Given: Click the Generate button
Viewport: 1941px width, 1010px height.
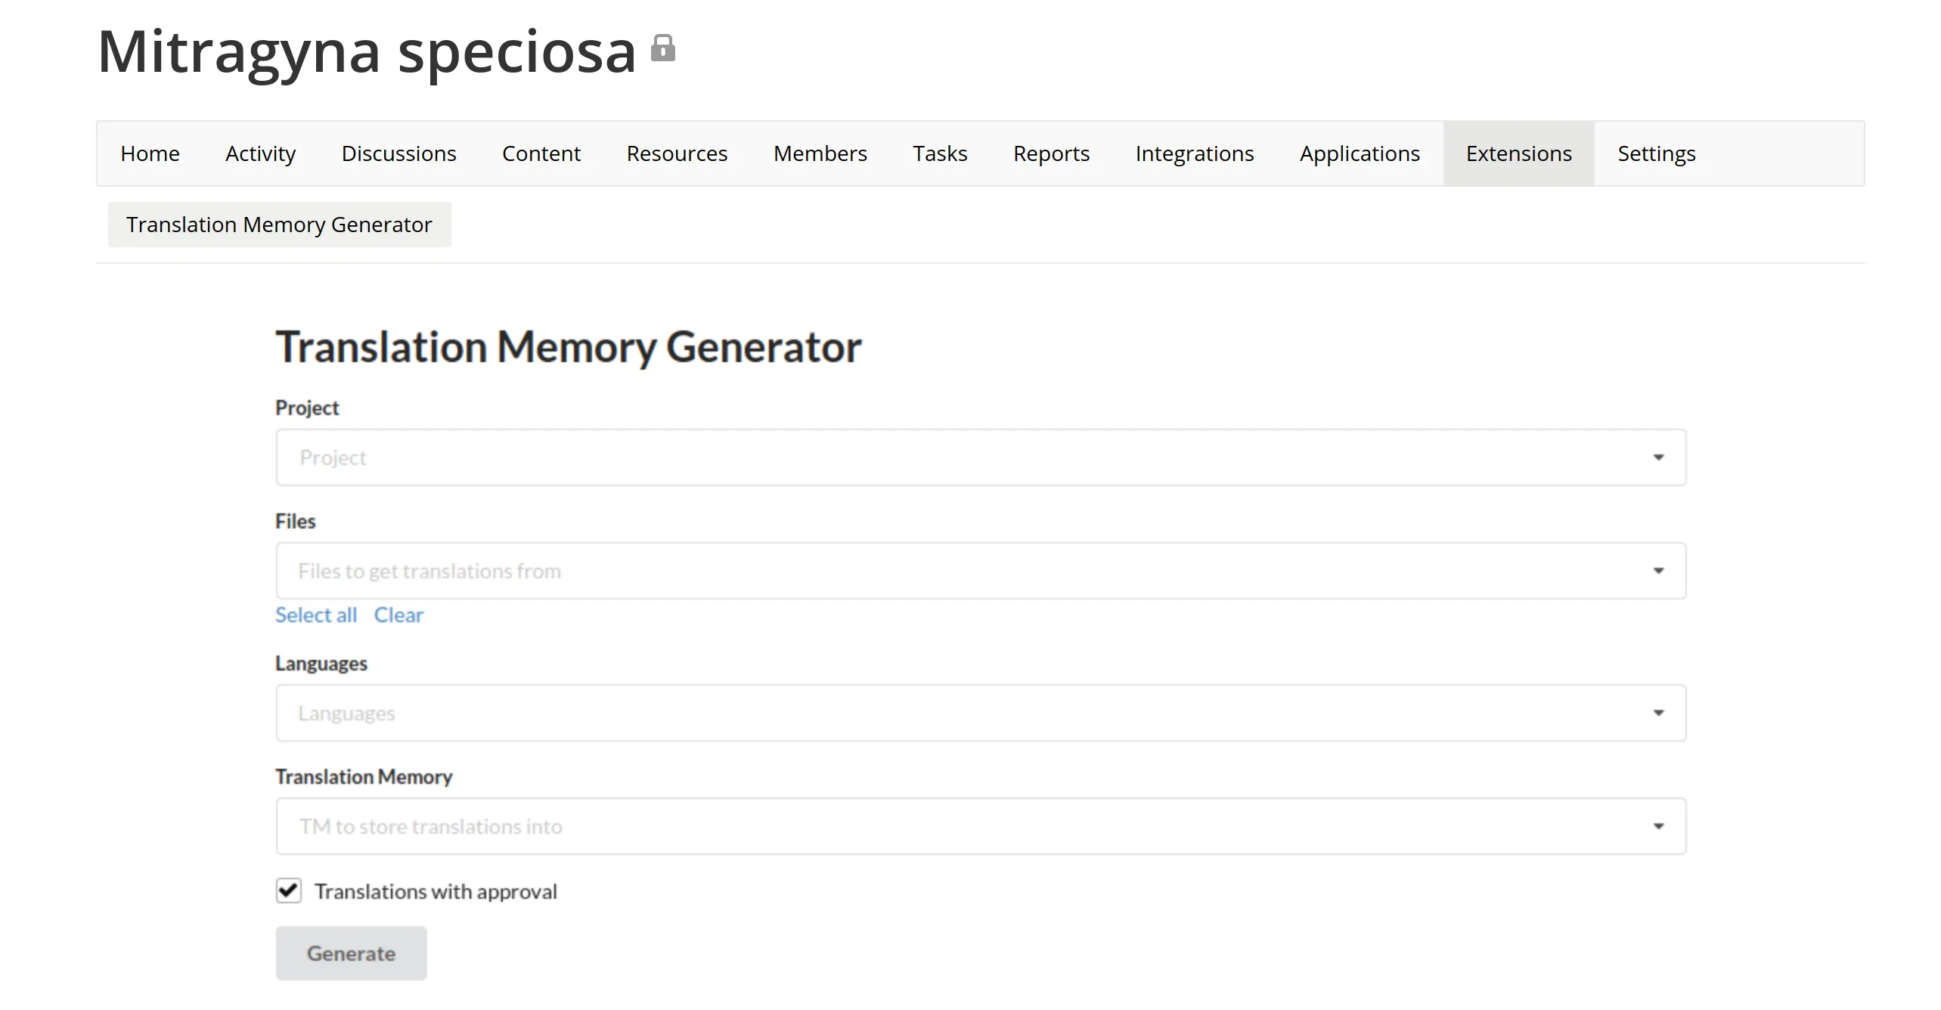Looking at the screenshot, I should click(x=349, y=953).
